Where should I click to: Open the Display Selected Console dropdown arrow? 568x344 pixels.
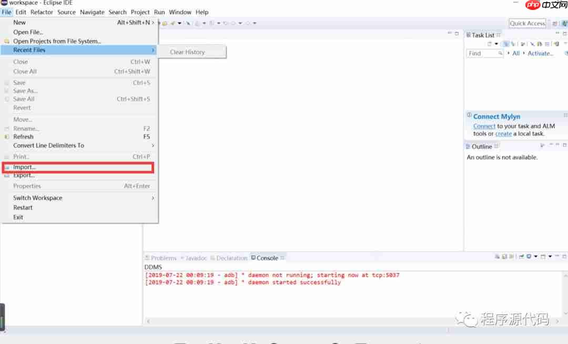(x=535, y=257)
